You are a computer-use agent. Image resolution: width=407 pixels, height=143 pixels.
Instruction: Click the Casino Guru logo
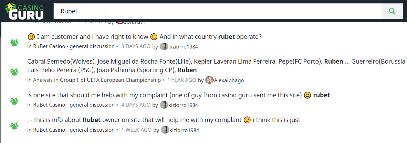(24, 11)
